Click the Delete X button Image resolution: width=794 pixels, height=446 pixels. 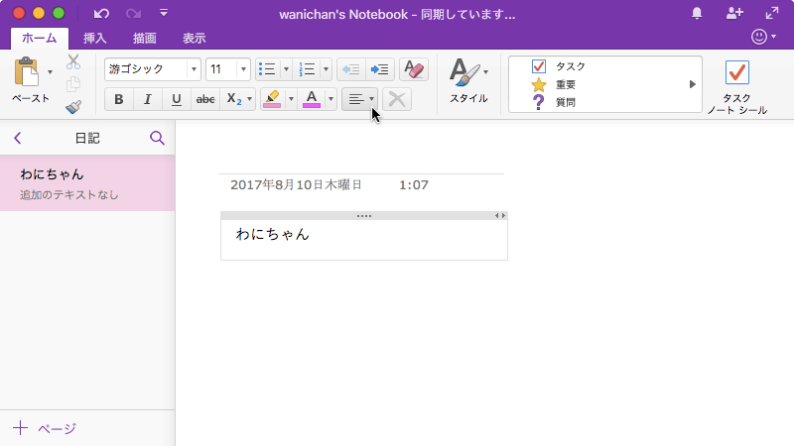[397, 99]
